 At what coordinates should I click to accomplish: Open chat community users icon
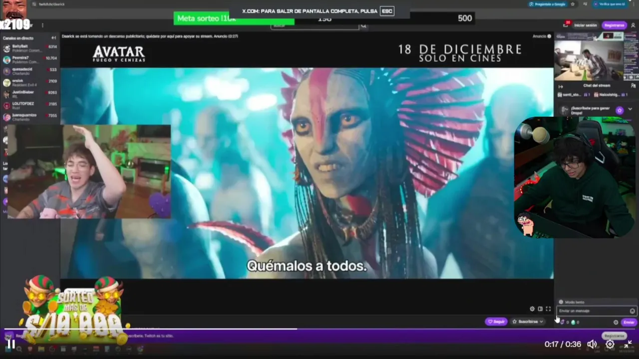633,86
